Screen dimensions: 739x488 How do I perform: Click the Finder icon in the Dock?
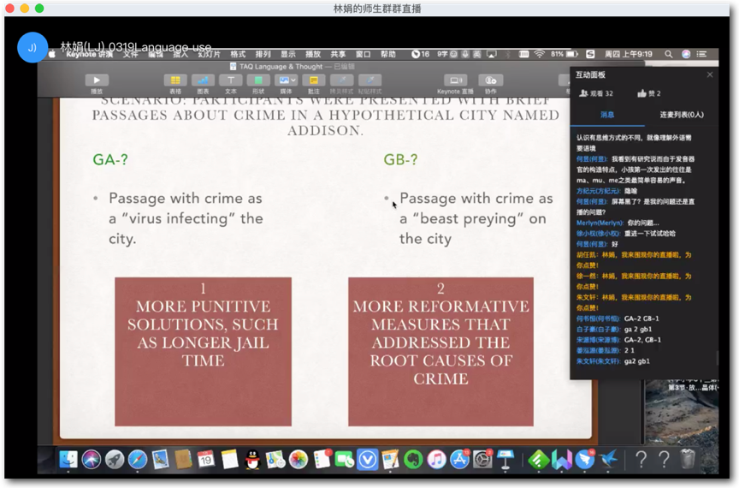[68, 460]
